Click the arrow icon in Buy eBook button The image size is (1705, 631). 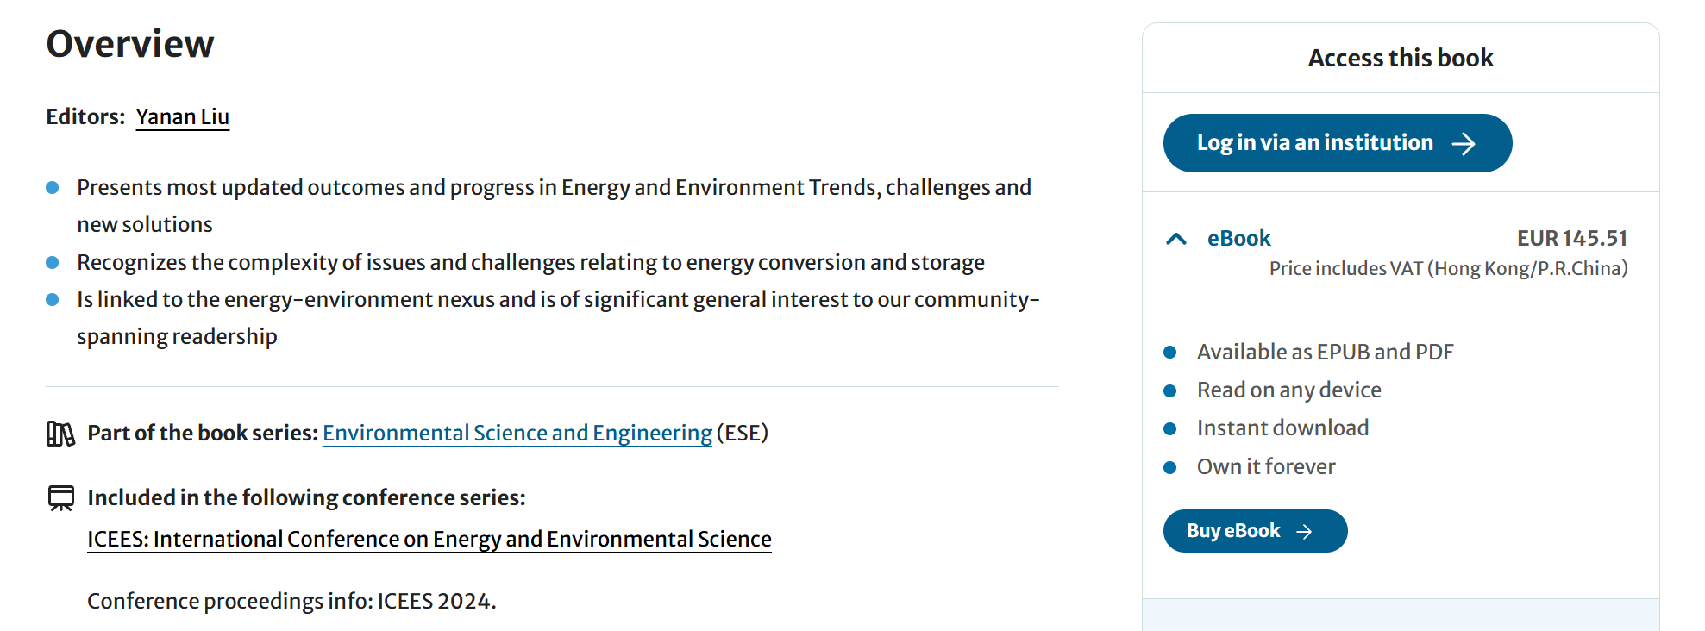[x=1305, y=532]
